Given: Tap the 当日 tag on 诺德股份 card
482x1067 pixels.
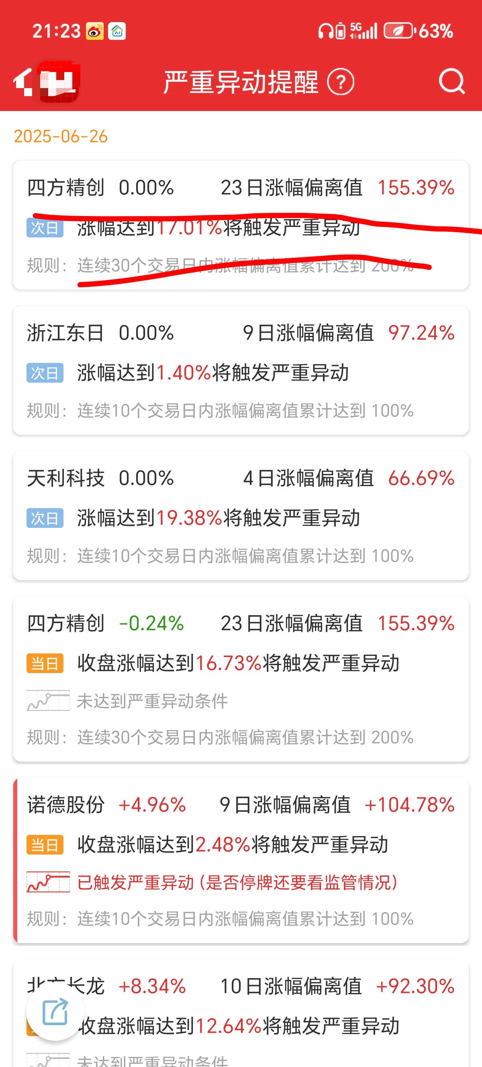Looking at the screenshot, I should 45,845.
